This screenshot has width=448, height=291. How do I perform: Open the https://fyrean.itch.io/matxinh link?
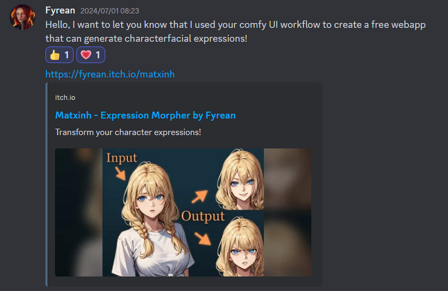click(110, 74)
